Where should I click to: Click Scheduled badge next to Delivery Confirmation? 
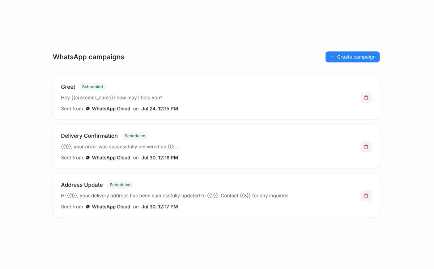coord(135,136)
